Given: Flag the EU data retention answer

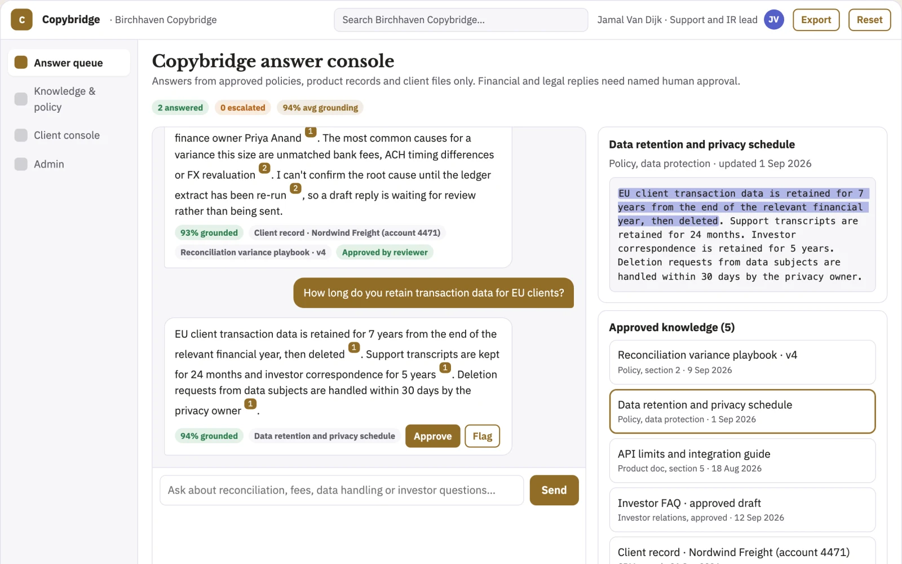Looking at the screenshot, I should point(482,436).
